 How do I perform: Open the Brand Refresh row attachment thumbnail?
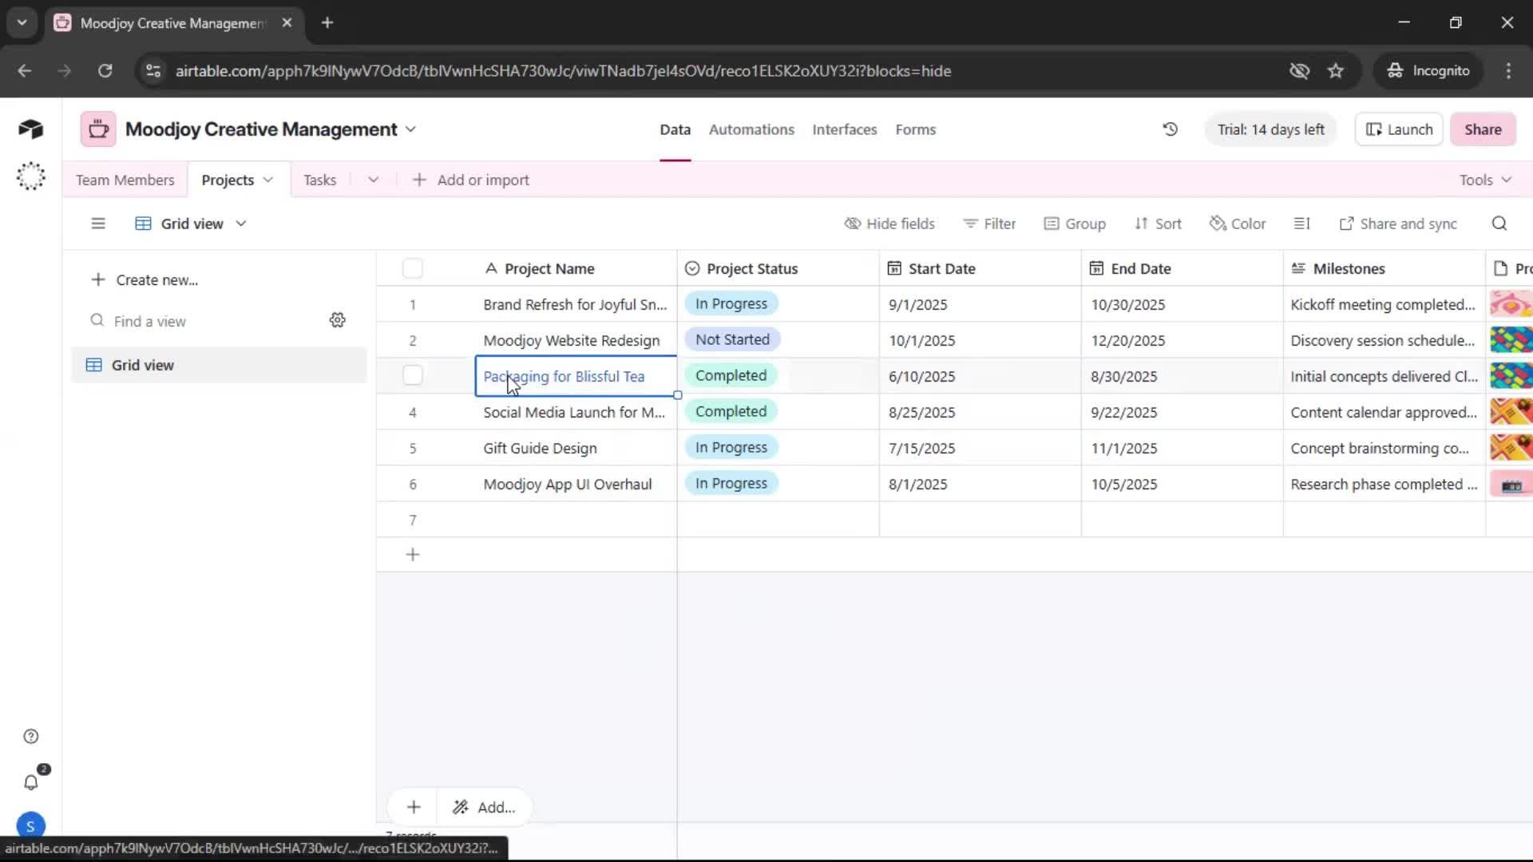[1511, 304]
